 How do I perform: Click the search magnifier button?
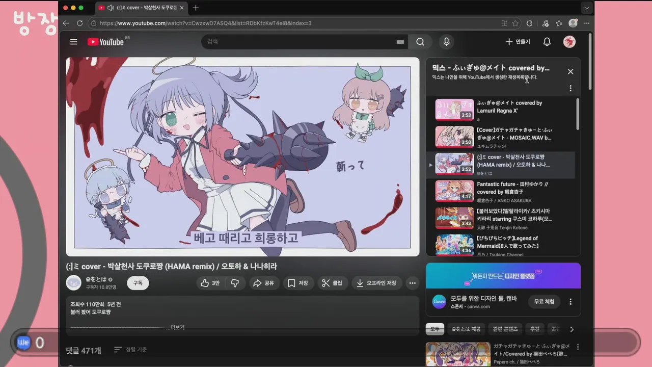tap(420, 42)
